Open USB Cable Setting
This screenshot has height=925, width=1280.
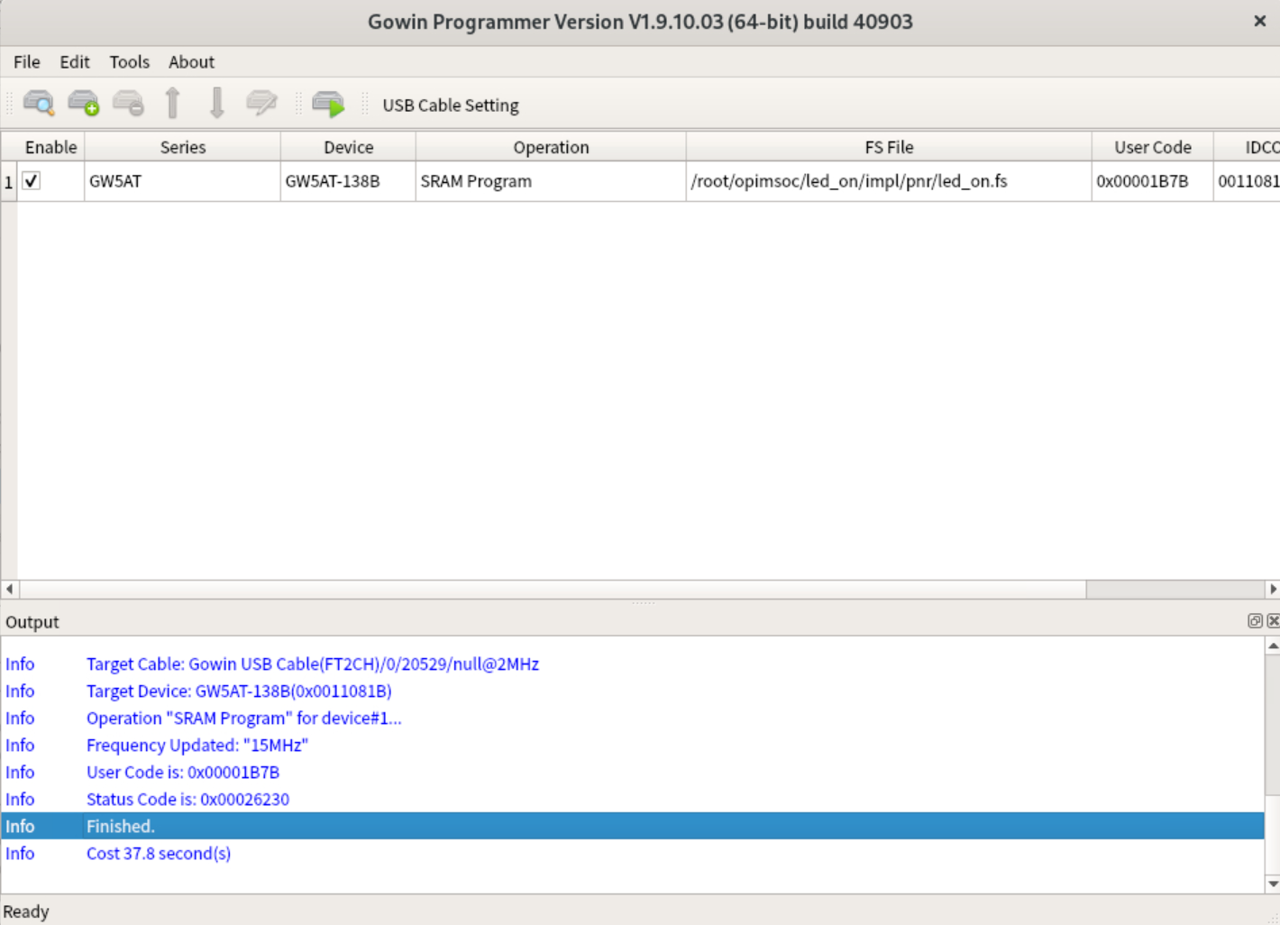pos(451,105)
